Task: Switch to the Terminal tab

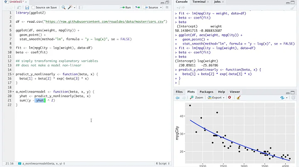Action: 199,2
